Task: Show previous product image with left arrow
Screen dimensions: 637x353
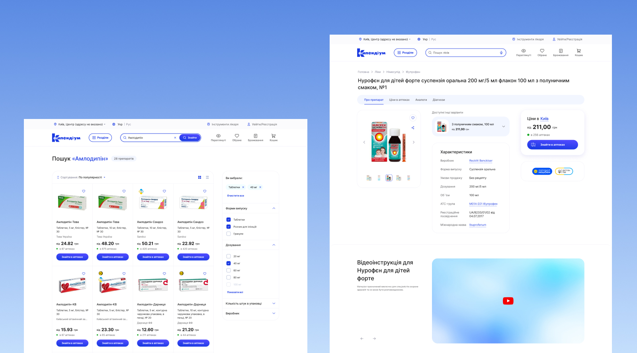Action: (364, 142)
